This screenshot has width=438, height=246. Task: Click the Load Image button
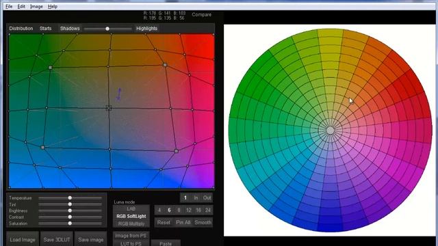(x=23, y=240)
